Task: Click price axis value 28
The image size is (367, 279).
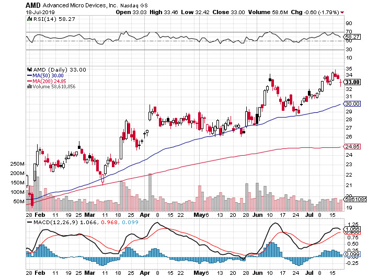Action: click(349, 120)
